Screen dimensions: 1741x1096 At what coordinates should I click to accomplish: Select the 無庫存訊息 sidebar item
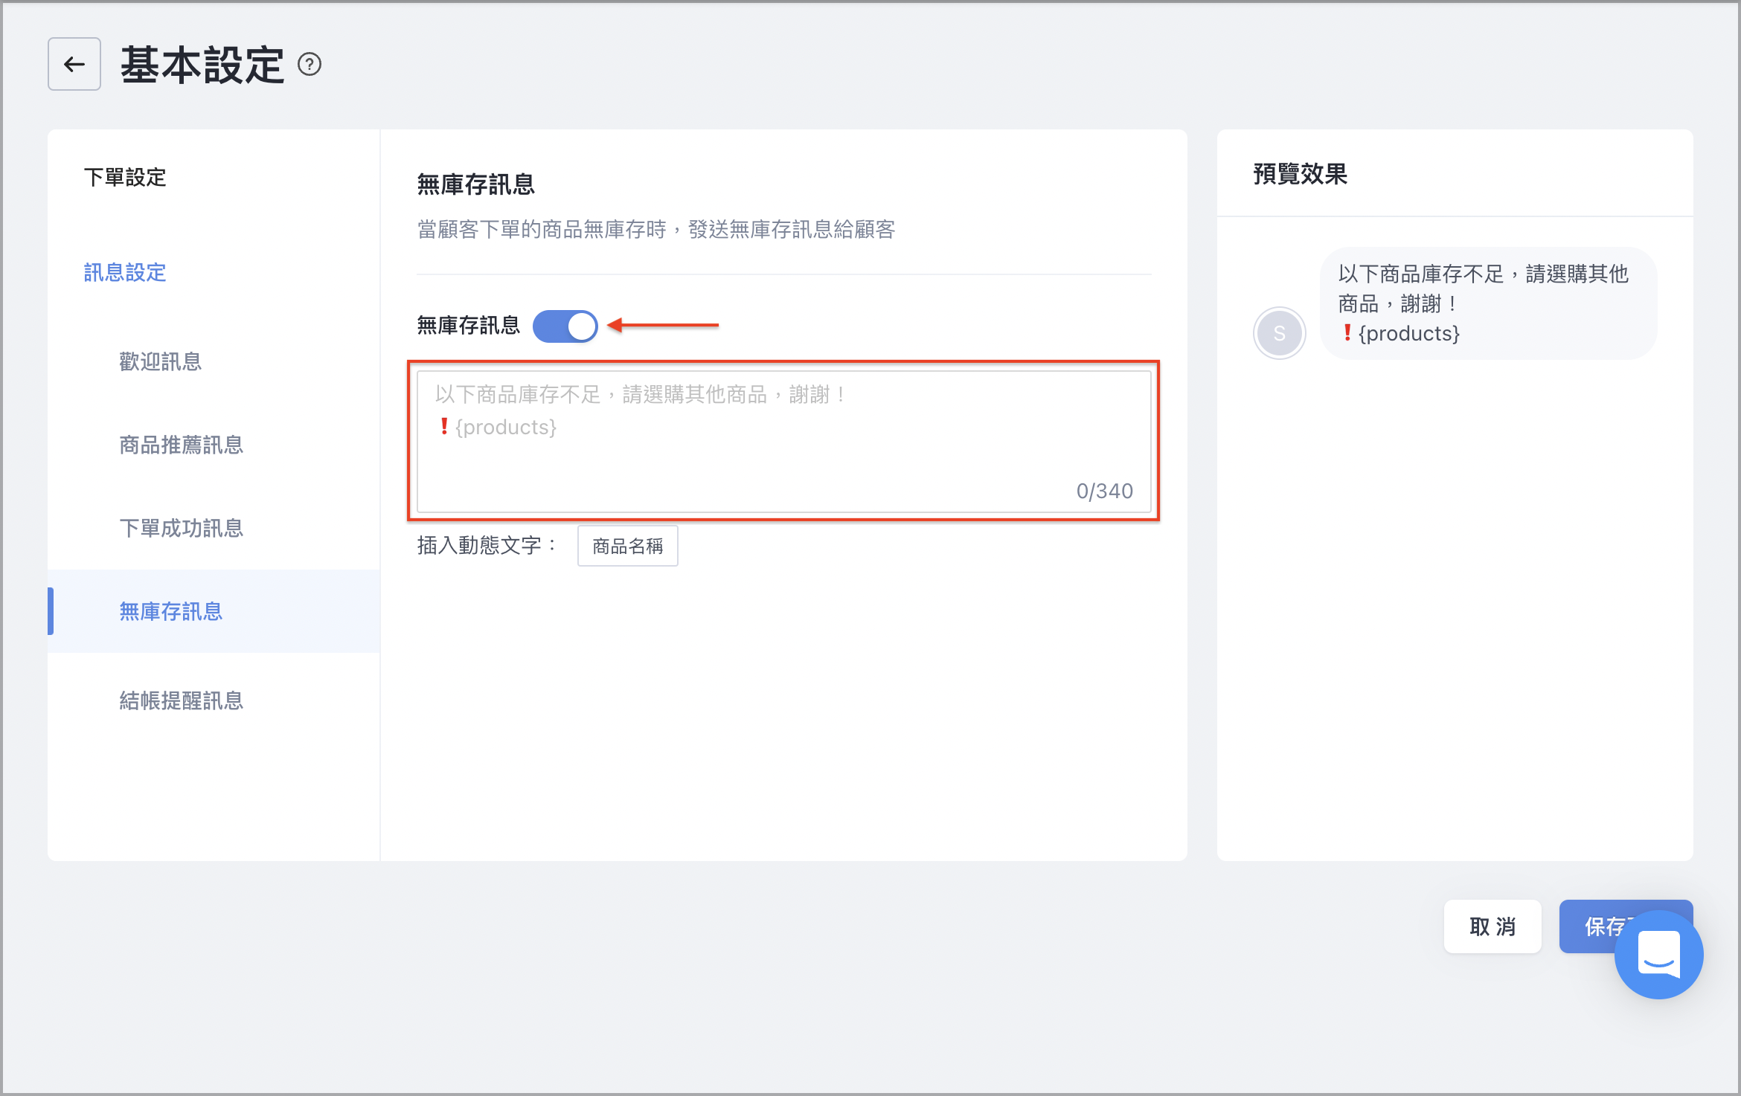coord(214,611)
